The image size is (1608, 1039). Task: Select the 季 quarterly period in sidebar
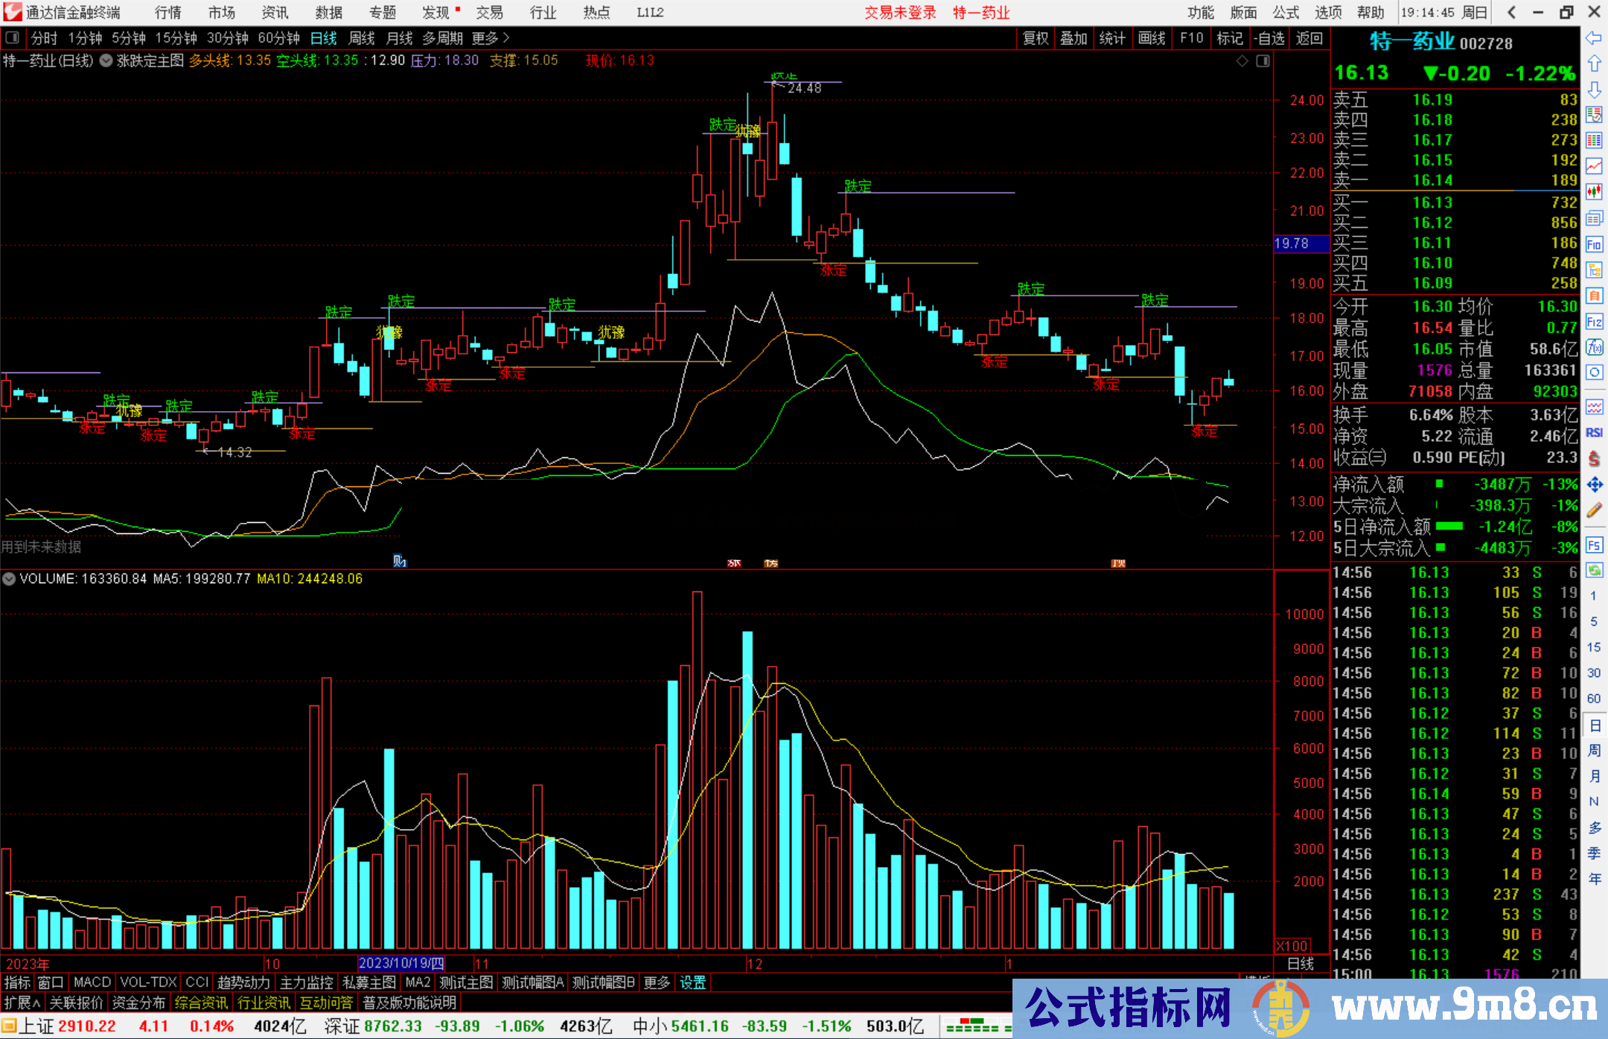tap(1595, 853)
